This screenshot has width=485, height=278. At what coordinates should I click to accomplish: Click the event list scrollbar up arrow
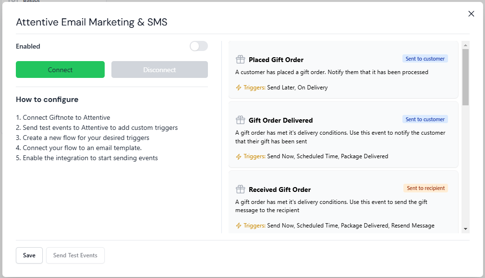pyautogui.click(x=465, y=45)
